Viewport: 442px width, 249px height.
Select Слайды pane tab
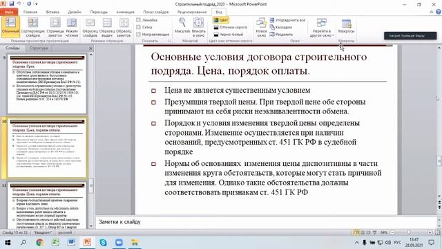[13, 48]
